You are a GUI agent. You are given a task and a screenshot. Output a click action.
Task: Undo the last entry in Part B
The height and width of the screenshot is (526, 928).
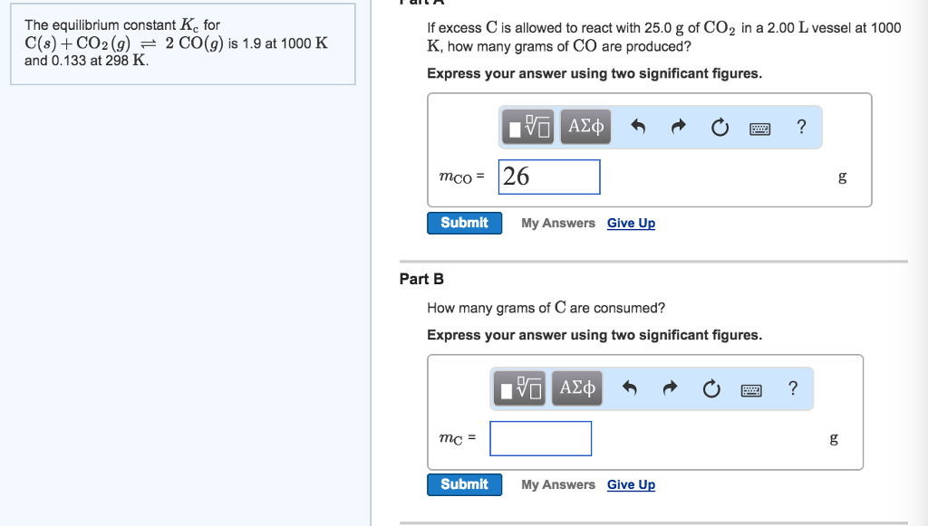click(x=629, y=387)
